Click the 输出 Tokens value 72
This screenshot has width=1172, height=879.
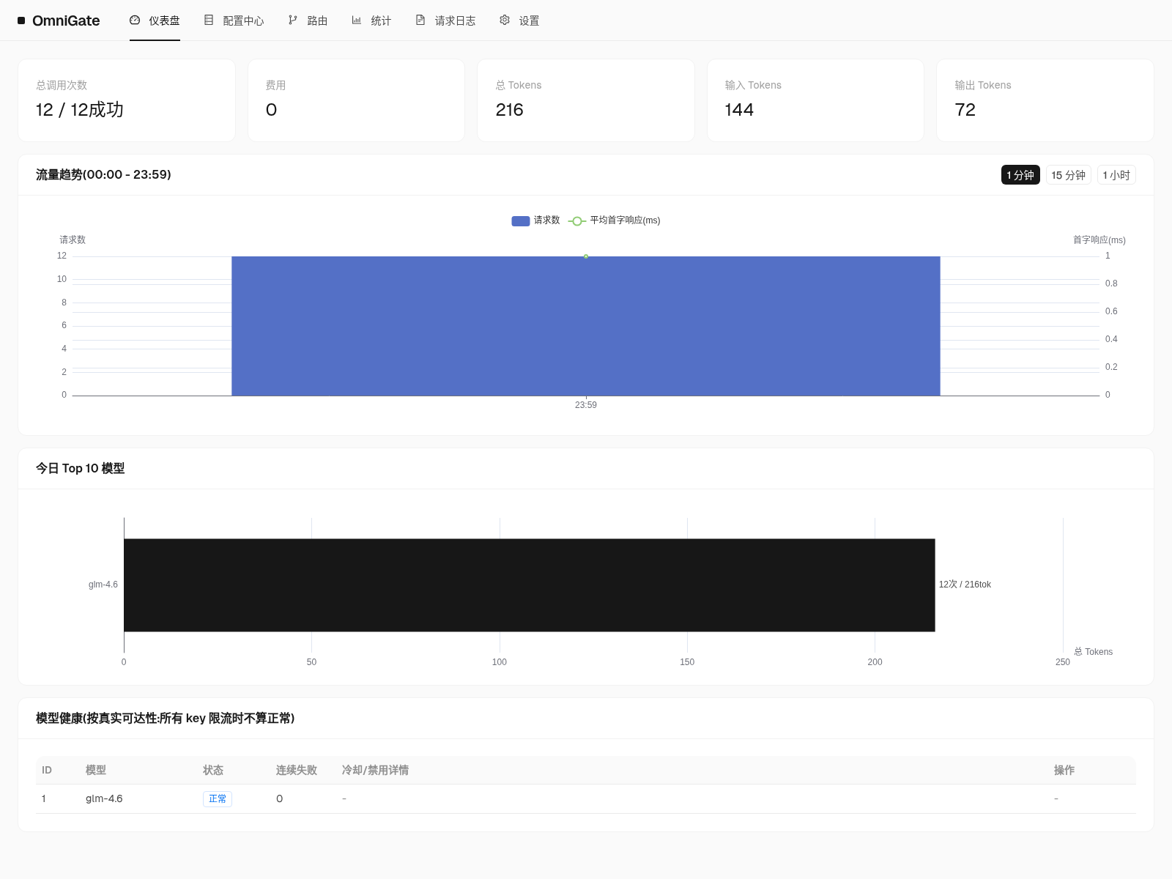965,110
